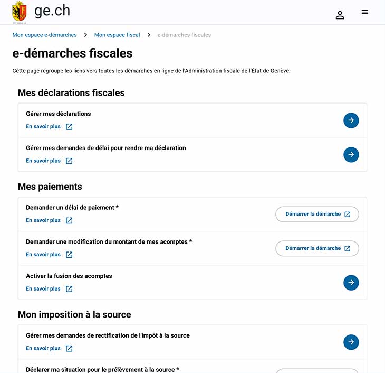Go to Mon espace fiscal breadcrumb
This screenshot has height=373, width=385.
pyautogui.click(x=117, y=35)
